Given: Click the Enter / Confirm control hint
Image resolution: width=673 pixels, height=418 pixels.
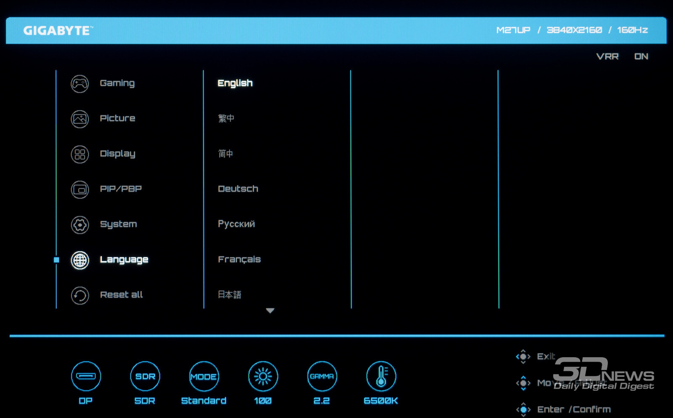Looking at the screenshot, I should coord(573,409).
